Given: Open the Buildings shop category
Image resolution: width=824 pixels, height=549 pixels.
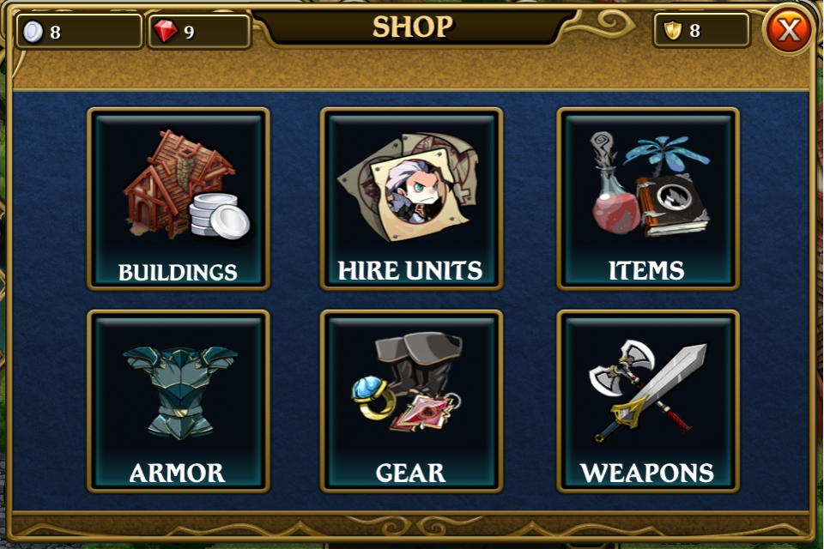Looking at the screenshot, I should click(x=179, y=199).
